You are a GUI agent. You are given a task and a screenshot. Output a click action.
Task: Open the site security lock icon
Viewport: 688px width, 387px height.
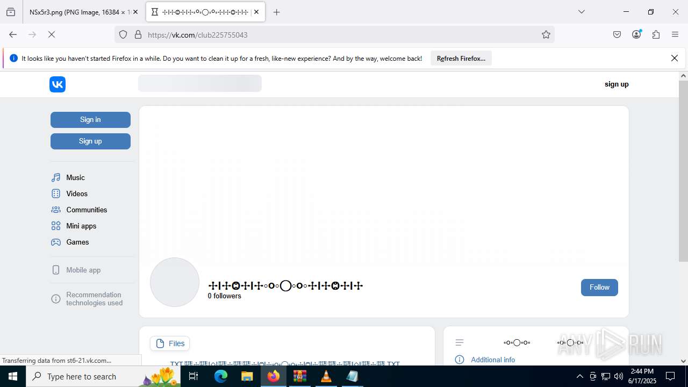[138, 34]
